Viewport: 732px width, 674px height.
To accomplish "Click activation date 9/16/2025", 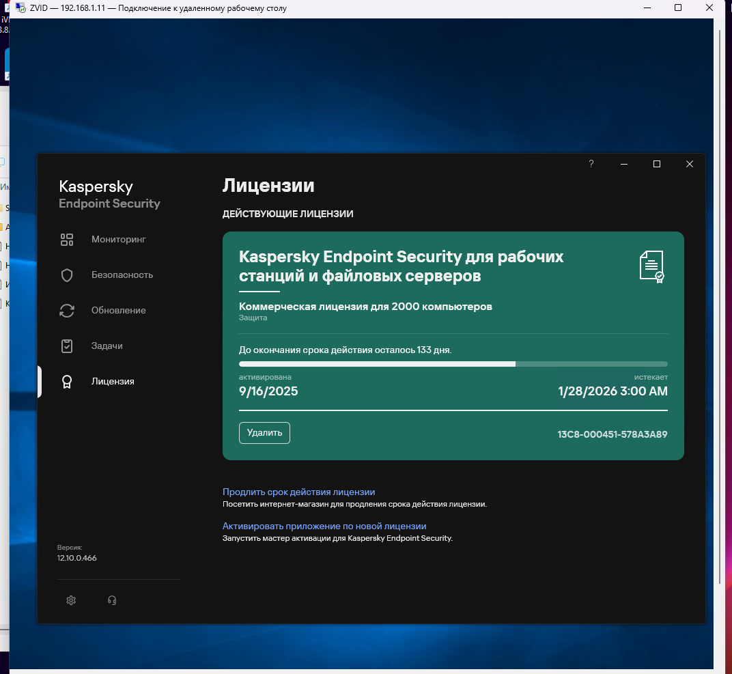I will tap(268, 391).
